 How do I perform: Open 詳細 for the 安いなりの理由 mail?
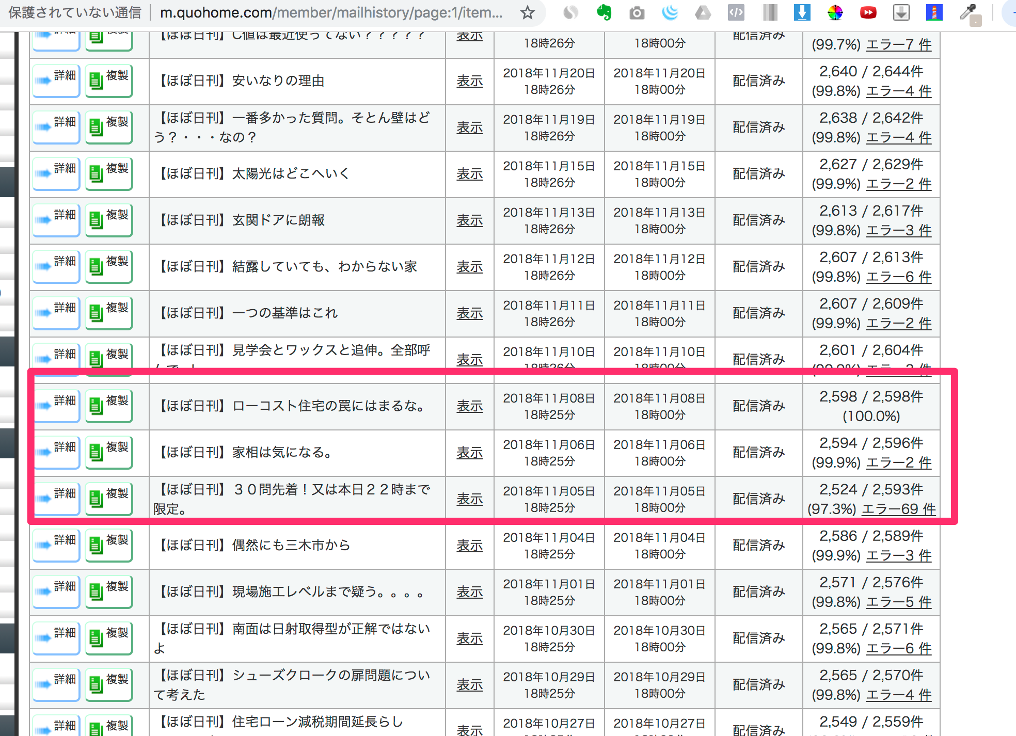click(56, 80)
